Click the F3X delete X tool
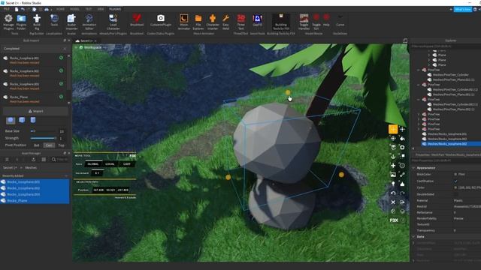 click(x=393, y=202)
